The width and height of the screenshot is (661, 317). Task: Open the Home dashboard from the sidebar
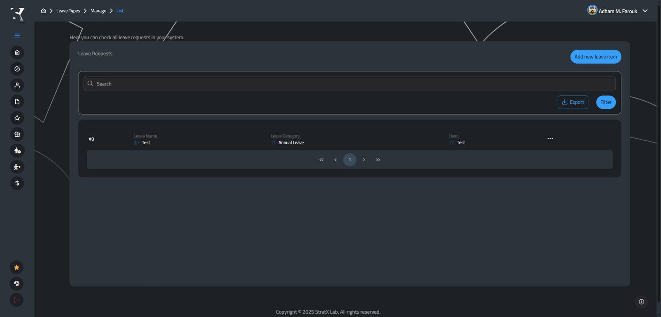click(x=17, y=52)
